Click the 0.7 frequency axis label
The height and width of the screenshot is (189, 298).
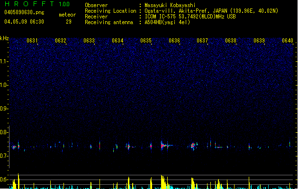[4, 156]
